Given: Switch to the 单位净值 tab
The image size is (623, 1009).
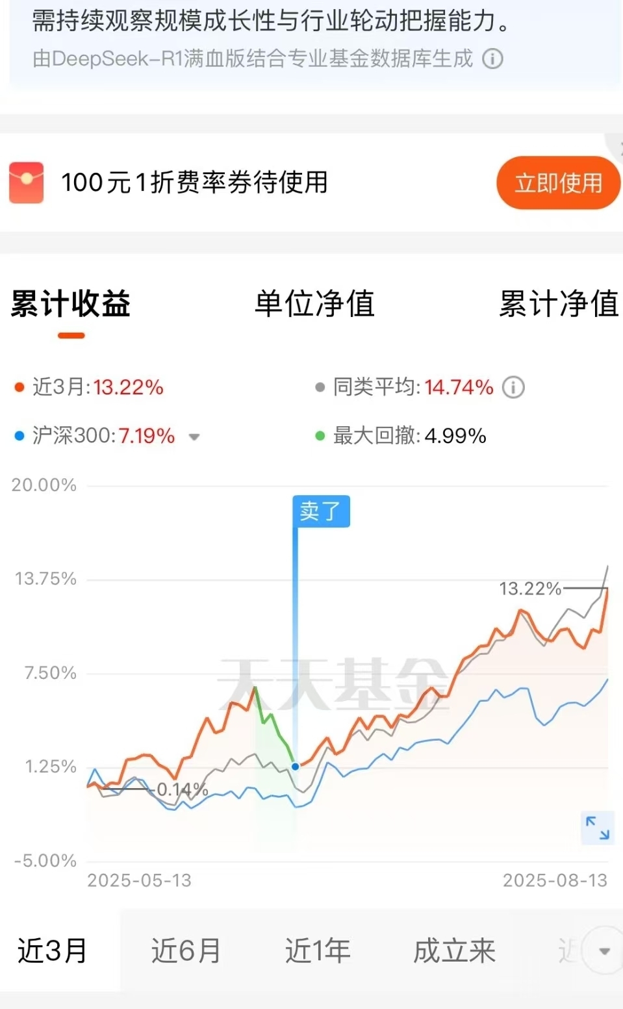Looking at the screenshot, I should point(314,304).
